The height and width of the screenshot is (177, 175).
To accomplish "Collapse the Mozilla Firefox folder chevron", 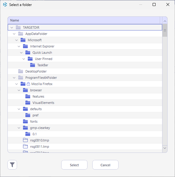I will tap(16, 84).
